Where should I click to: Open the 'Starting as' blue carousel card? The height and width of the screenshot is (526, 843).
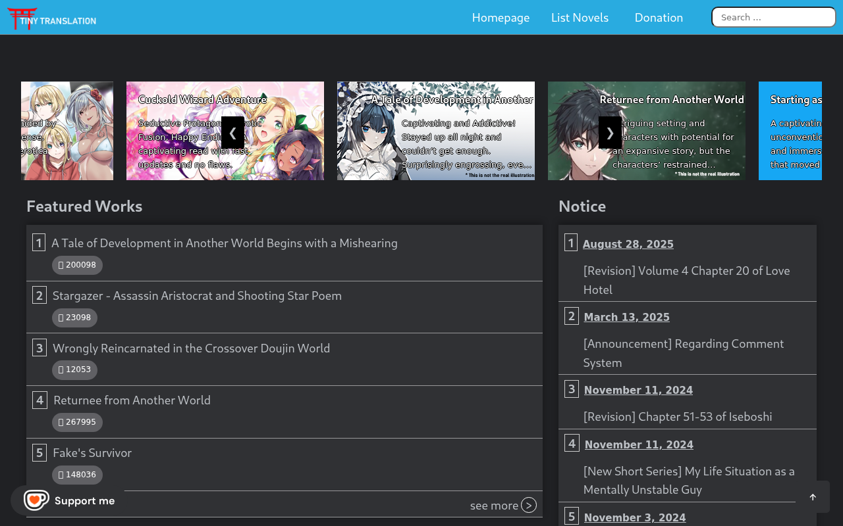790,131
